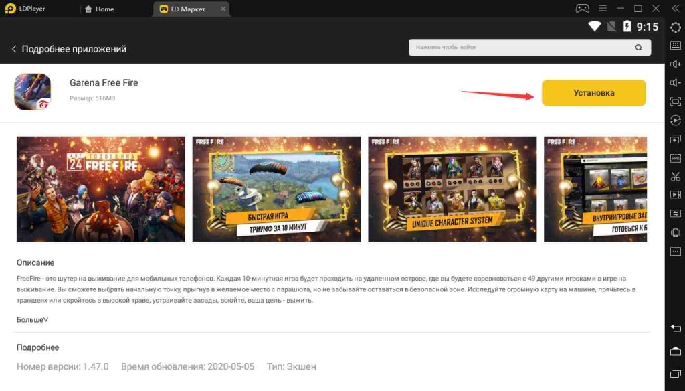
Task: Open the LDPlayer settings gear
Action: [x=676, y=27]
